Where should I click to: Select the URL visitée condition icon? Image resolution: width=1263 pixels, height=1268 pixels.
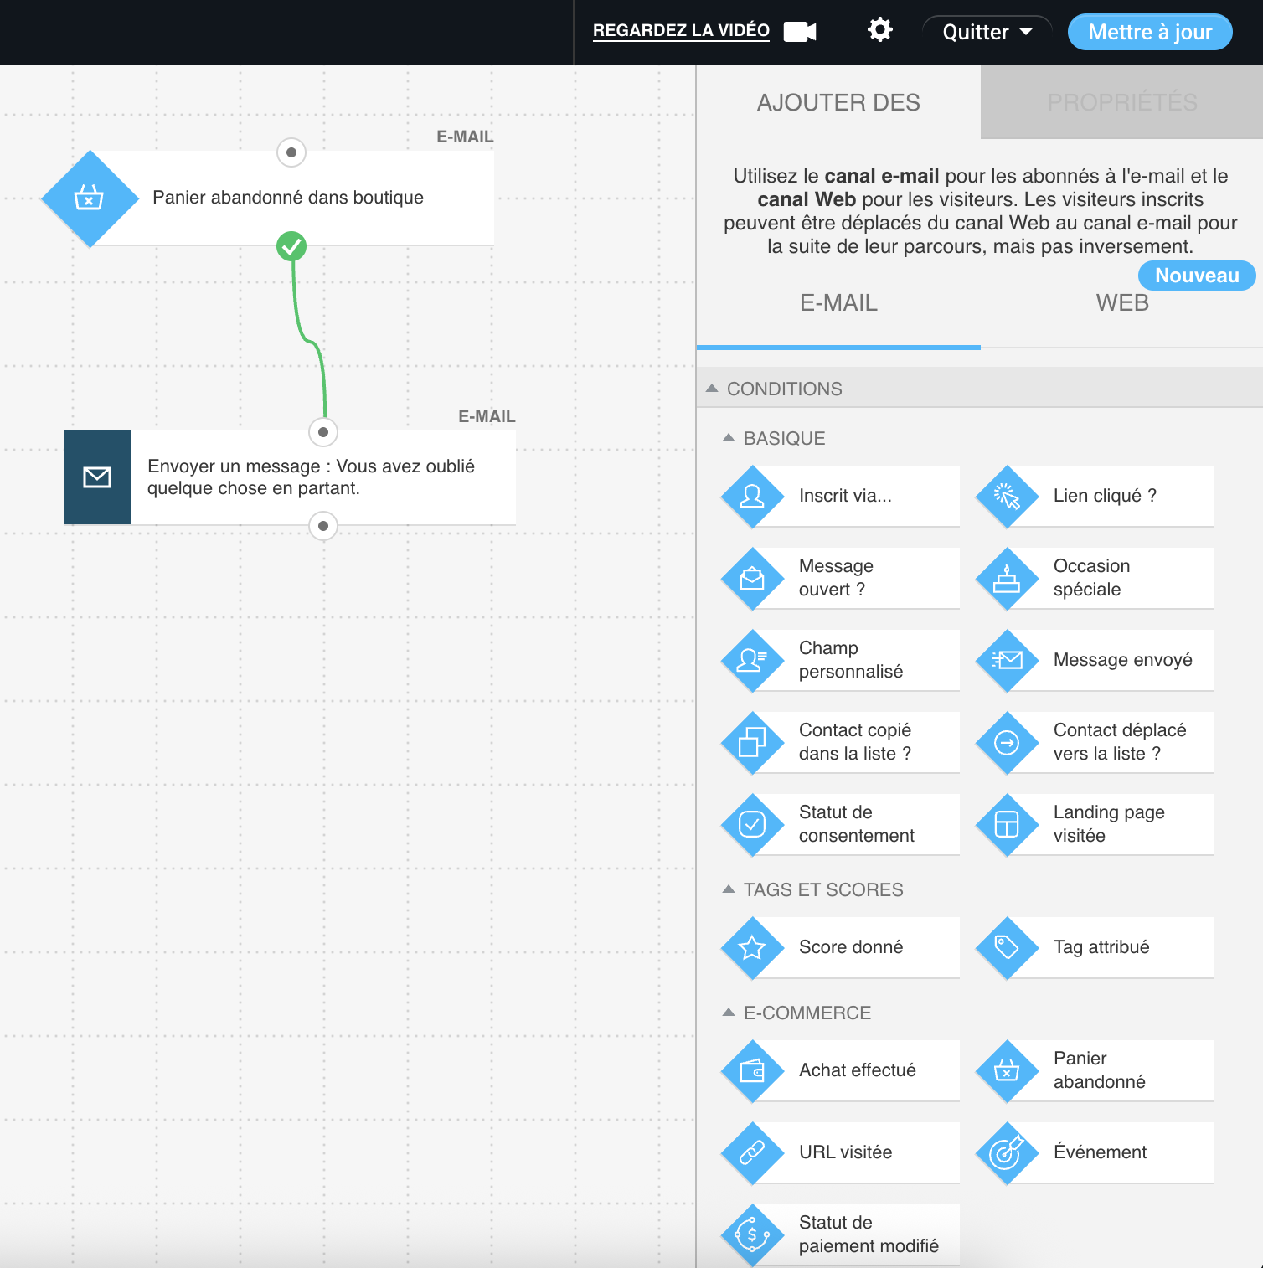coord(753,1152)
